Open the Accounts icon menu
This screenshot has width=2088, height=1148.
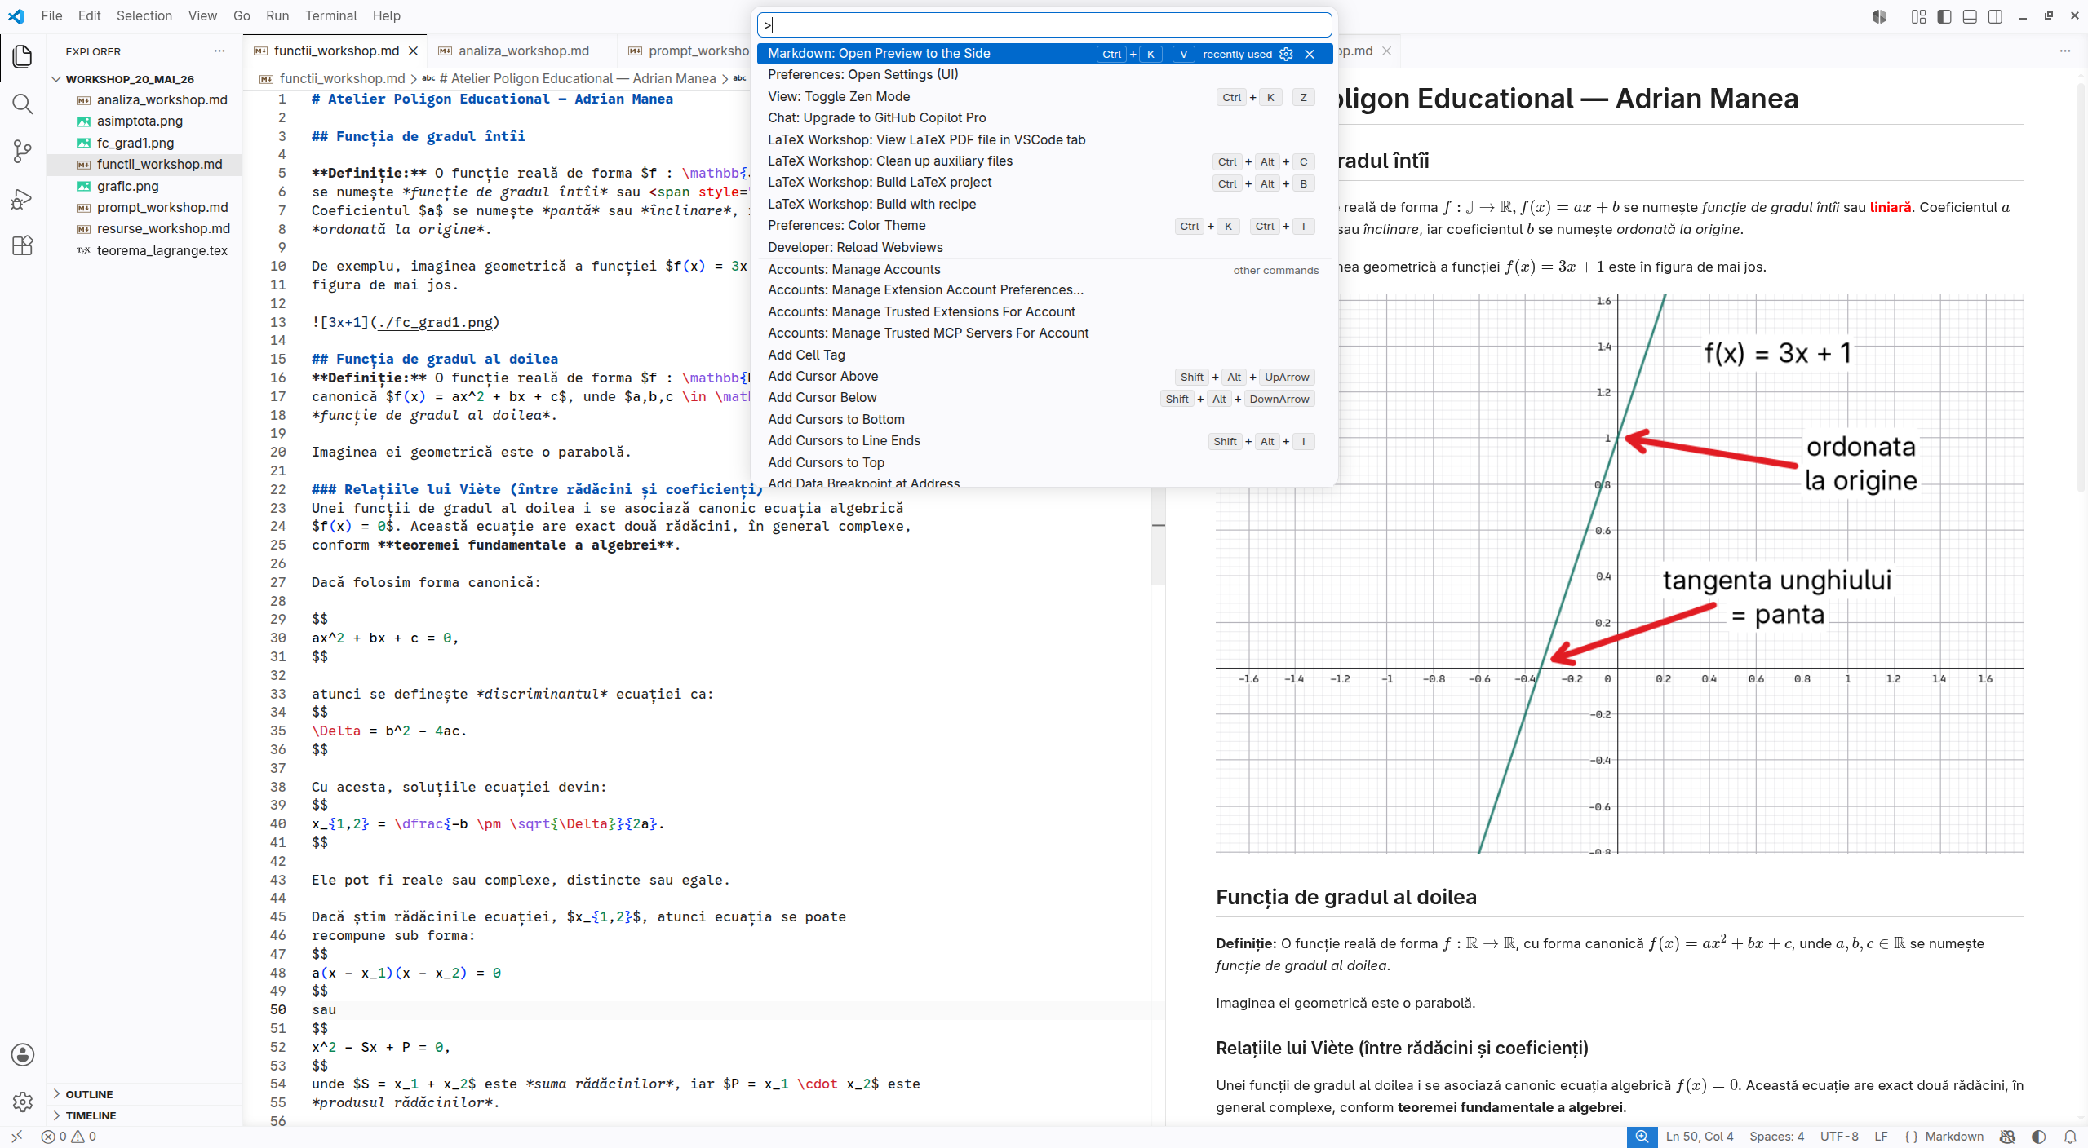[23, 1054]
